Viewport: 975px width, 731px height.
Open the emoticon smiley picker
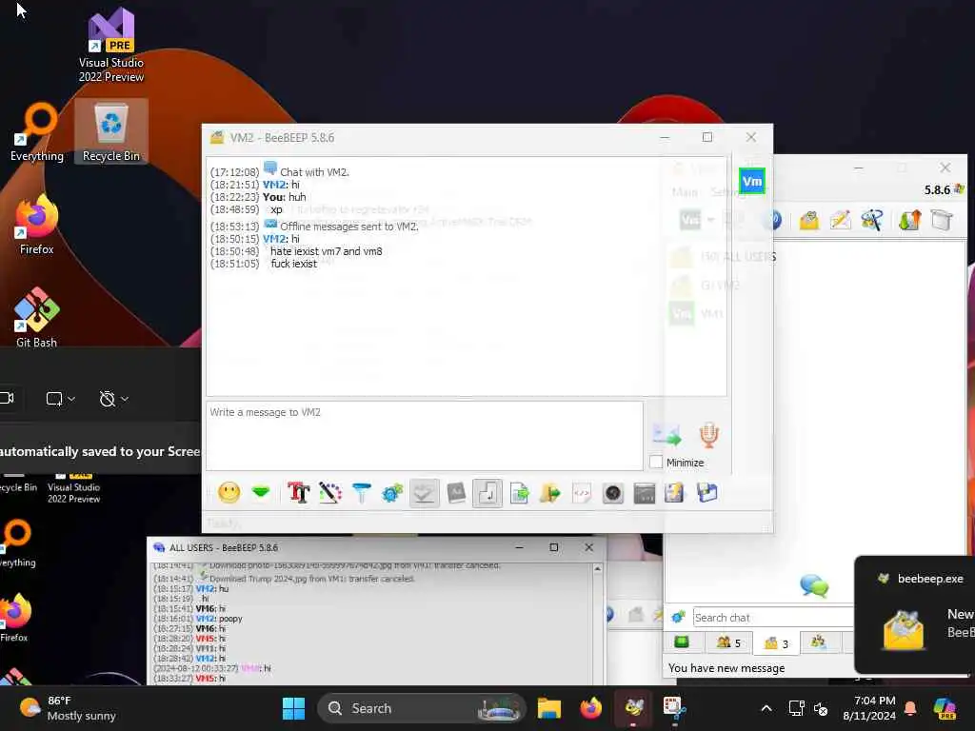[x=229, y=493]
